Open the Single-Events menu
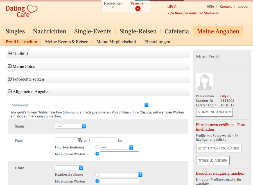 pyautogui.click(x=93, y=31)
